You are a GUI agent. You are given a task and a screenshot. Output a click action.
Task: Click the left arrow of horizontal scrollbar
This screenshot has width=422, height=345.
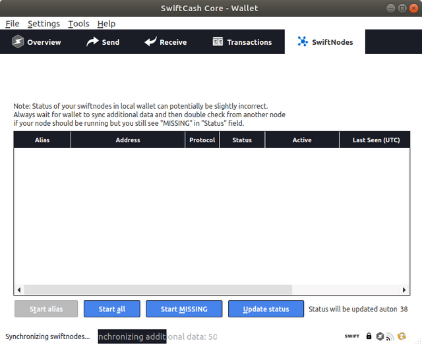click(x=19, y=290)
